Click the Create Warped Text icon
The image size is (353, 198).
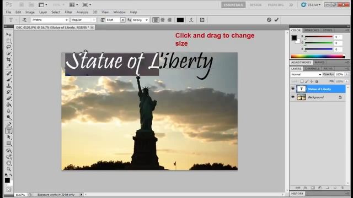pyautogui.click(x=191, y=20)
